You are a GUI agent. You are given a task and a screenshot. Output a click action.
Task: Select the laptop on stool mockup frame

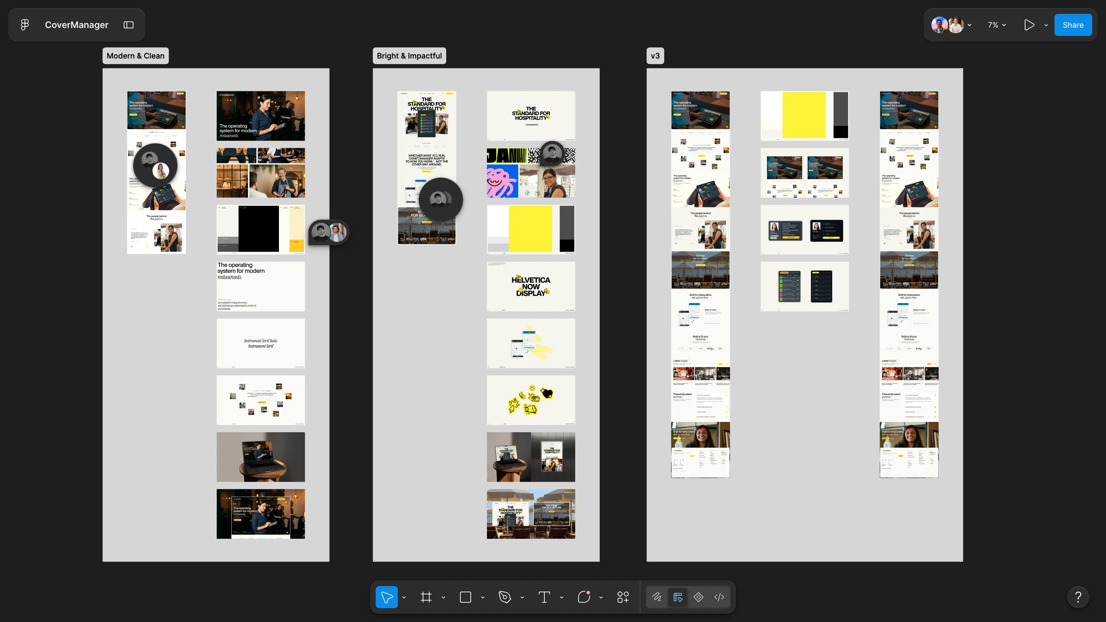click(x=261, y=457)
